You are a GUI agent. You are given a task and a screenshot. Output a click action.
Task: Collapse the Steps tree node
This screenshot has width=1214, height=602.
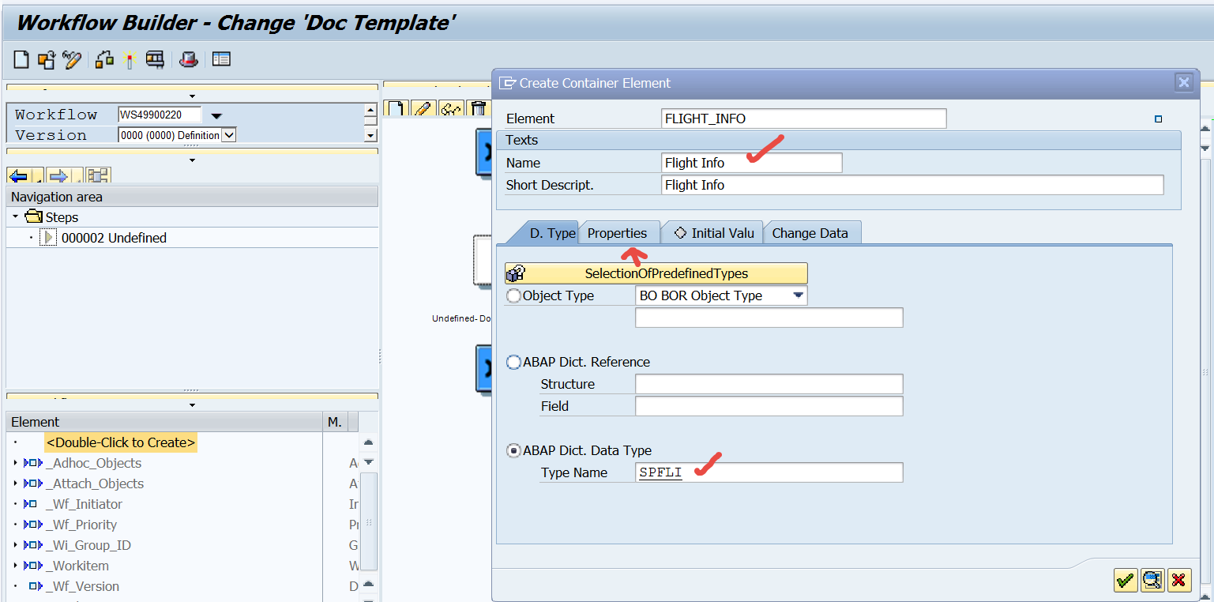coord(15,216)
